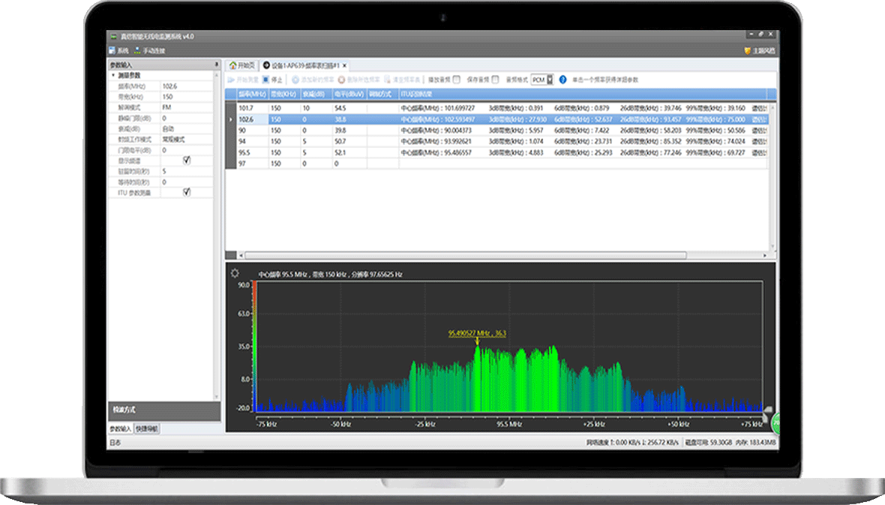Click the frequency input field showing 102.6
This screenshot has width=885, height=505.
coord(187,86)
